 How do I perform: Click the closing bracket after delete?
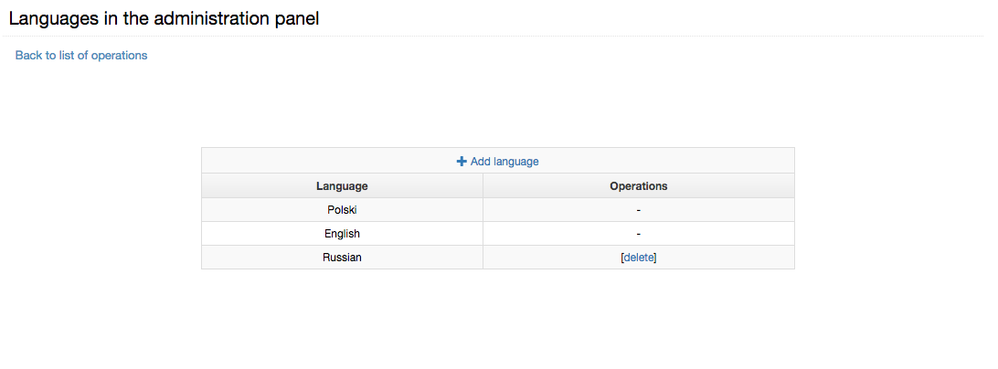[655, 258]
